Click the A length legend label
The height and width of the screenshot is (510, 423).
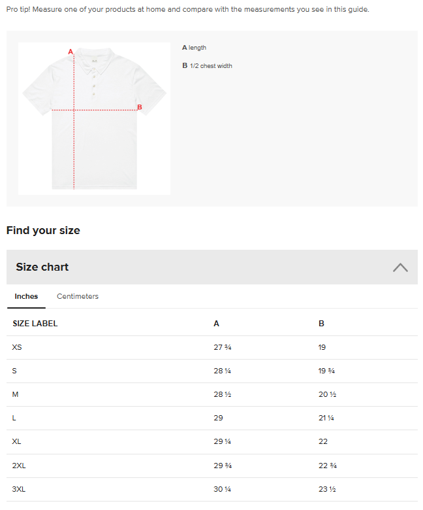pos(195,48)
